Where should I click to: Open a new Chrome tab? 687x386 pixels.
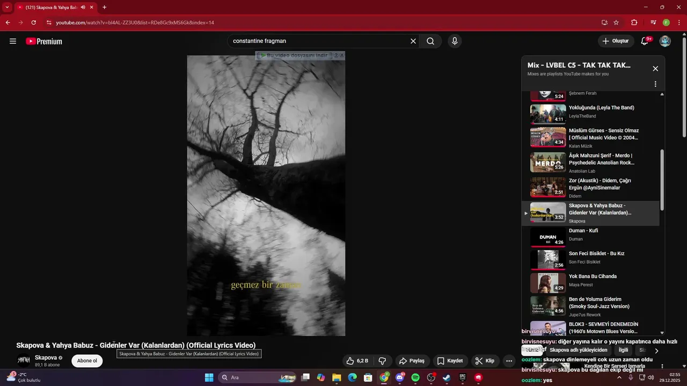point(104,8)
